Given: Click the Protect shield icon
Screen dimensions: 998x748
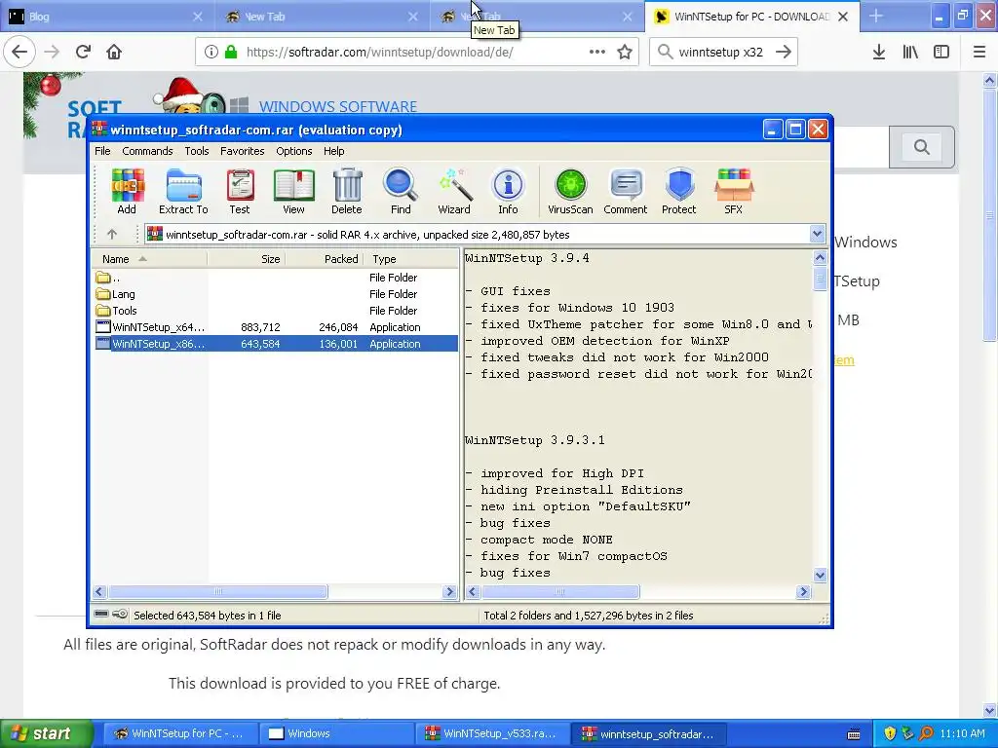Looking at the screenshot, I should tap(679, 191).
